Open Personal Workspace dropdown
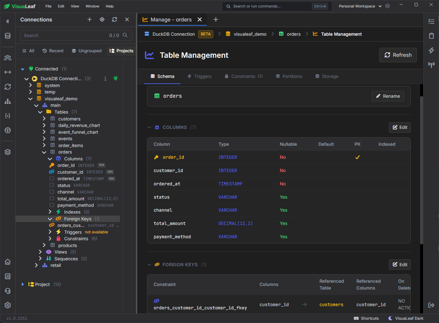Viewport: 439px width, 323px height. pyautogui.click(x=360, y=6)
